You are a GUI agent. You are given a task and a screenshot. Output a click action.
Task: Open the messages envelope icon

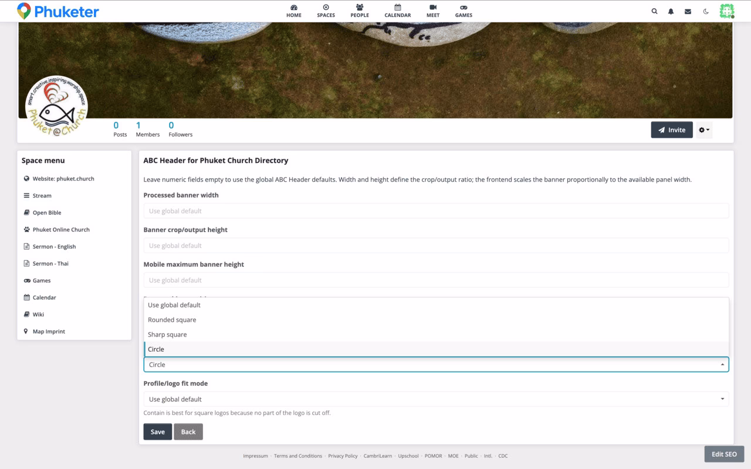[688, 11]
